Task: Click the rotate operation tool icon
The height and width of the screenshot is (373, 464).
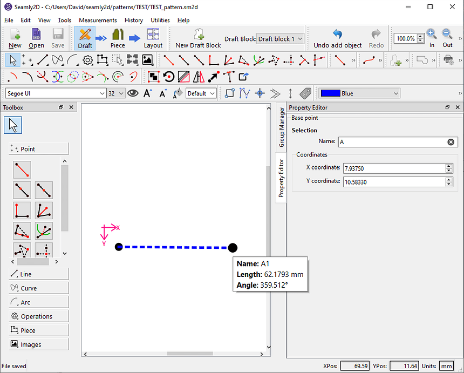Action: (169, 77)
